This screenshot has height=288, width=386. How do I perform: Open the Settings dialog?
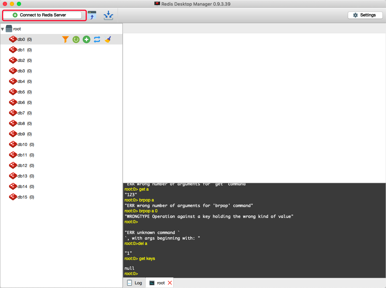[x=365, y=15]
